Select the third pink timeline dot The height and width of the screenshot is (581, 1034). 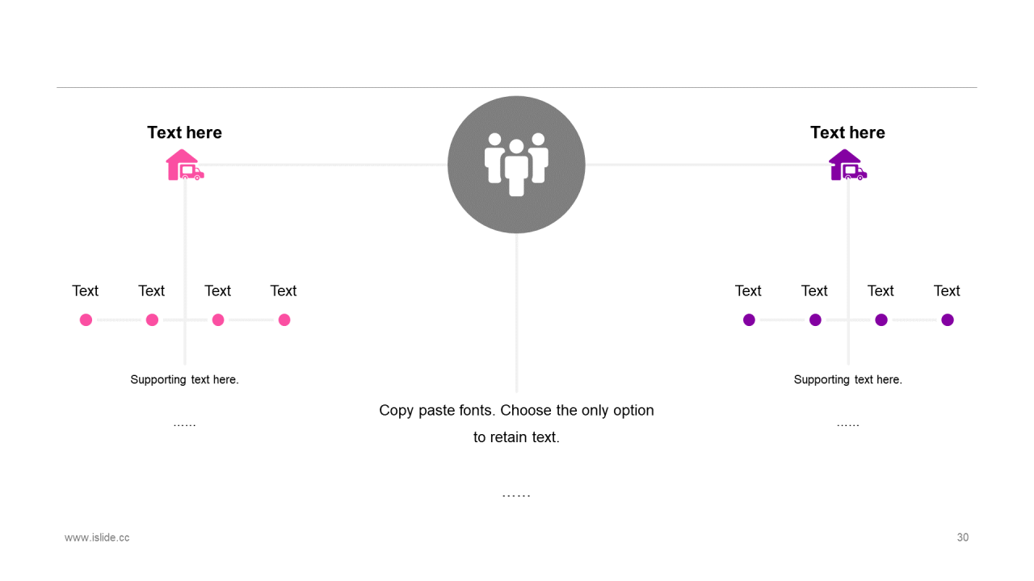coord(218,320)
